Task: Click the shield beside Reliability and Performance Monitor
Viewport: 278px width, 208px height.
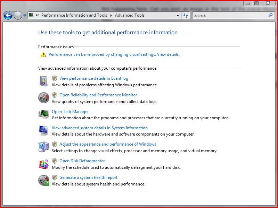Action: pos(55,95)
